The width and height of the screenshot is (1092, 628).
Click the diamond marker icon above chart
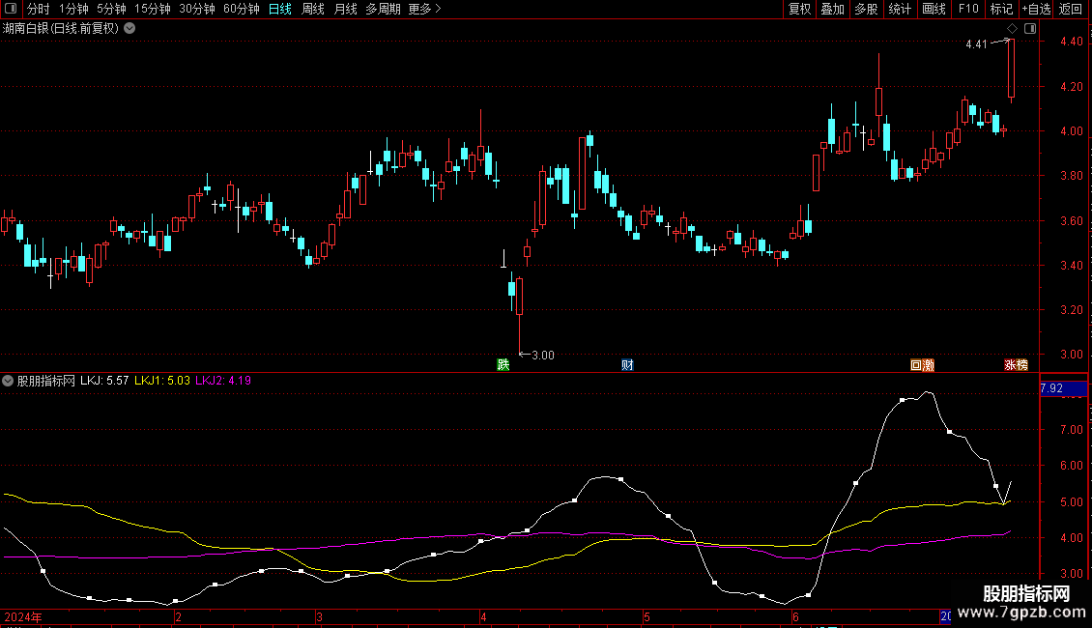coord(1012,29)
